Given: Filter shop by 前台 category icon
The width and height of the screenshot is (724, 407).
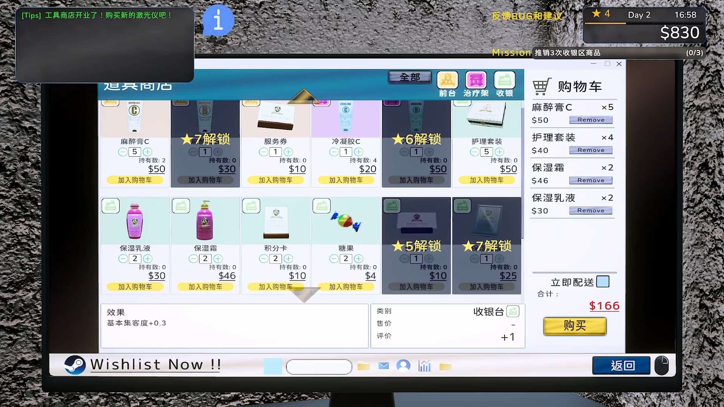Looking at the screenshot, I should (x=447, y=80).
